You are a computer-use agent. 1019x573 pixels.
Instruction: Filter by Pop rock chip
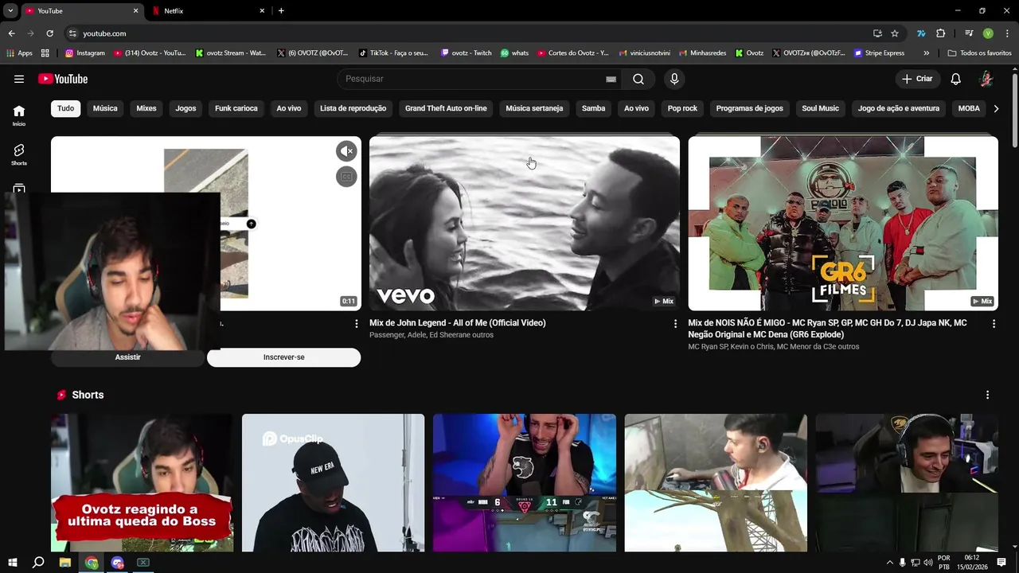[x=682, y=108]
